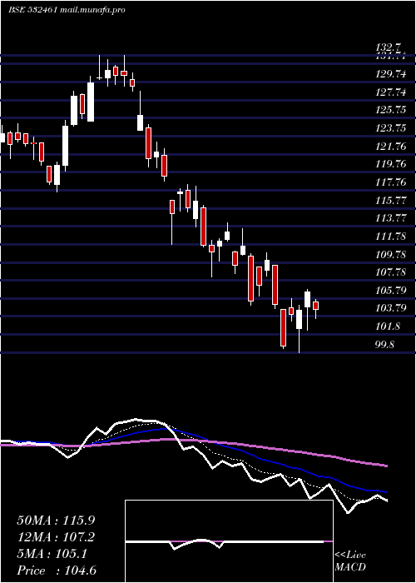The height and width of the screenshot is (583, 416).
Task: Select the 111.78 price axis label
Action: point(390,237)
